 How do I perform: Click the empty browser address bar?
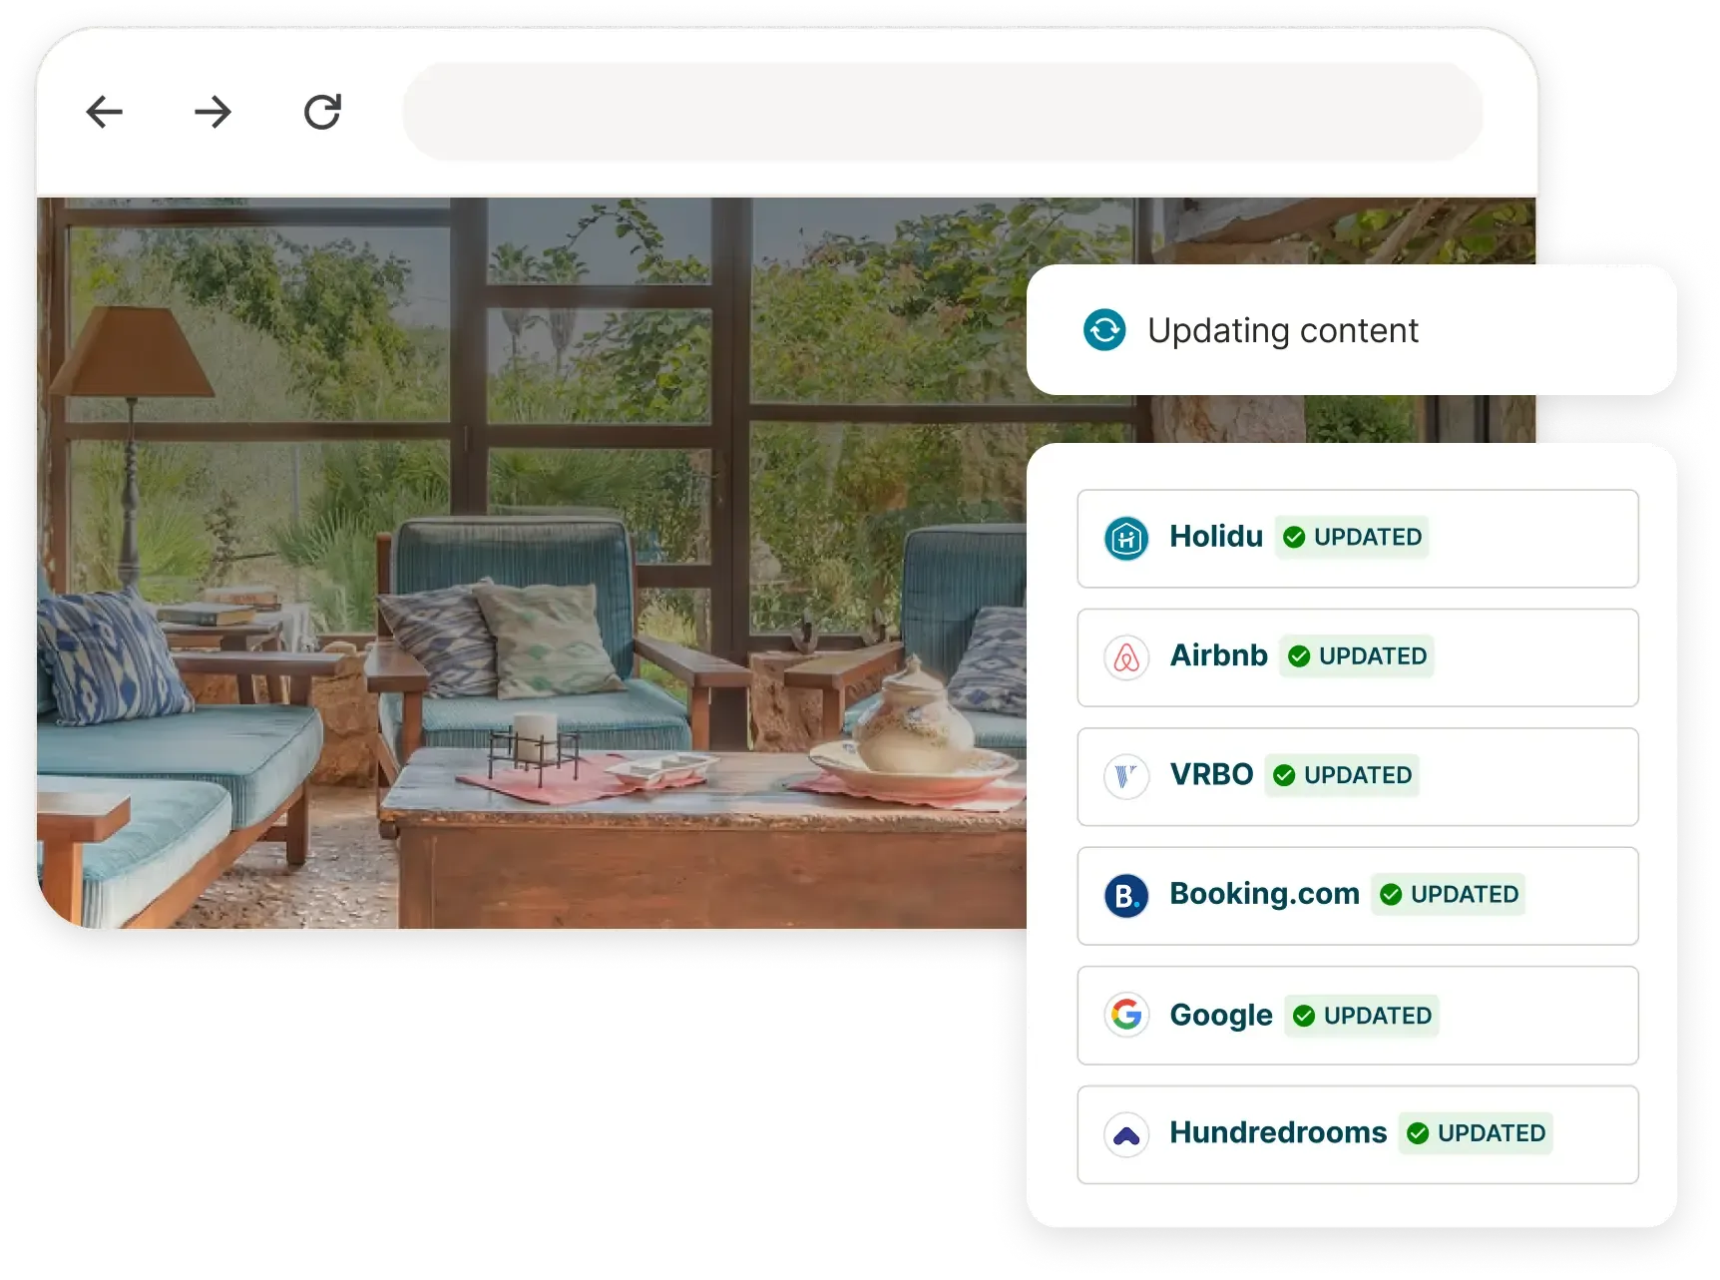[942, 112]
